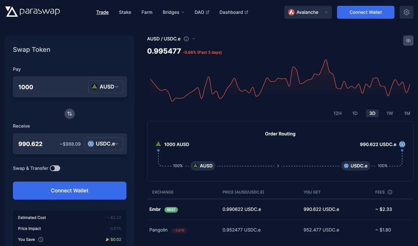Viewport: 418px width, 246px height.
Task: Click the AUSD icon beside 1000 AUSD in routing
Action: coord(158,144)
